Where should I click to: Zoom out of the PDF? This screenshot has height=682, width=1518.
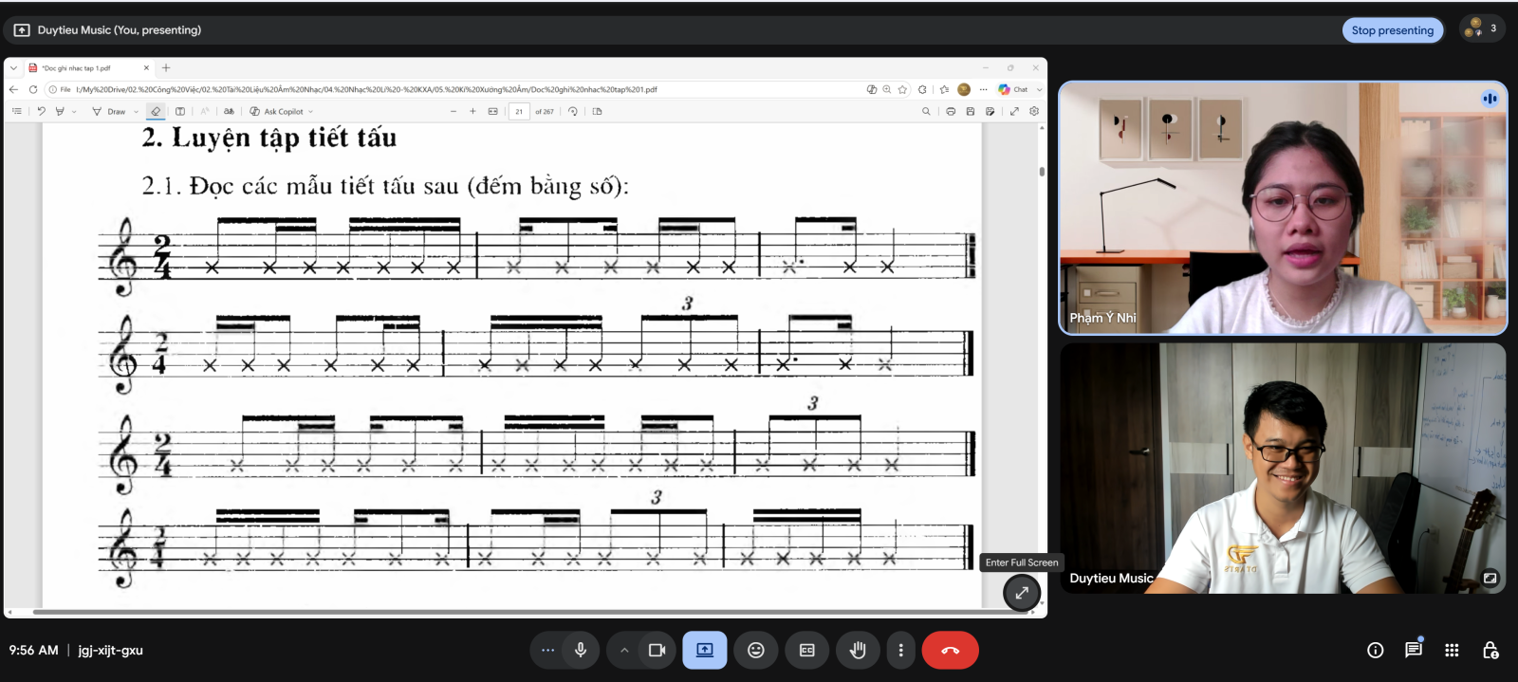click(454, 111)
